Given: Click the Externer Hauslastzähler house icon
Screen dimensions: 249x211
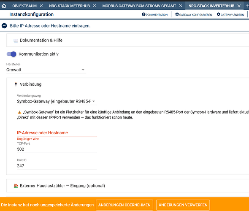Looking at the screenshot, I should point(16,186).
